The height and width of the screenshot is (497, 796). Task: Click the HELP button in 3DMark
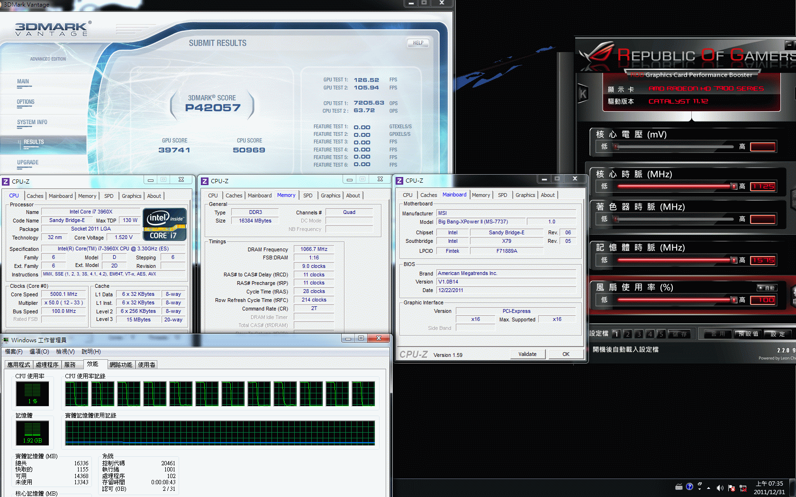click(x=418, y=43)
